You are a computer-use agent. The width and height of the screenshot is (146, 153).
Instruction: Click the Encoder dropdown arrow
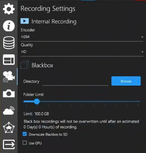[x=142, y=37]
